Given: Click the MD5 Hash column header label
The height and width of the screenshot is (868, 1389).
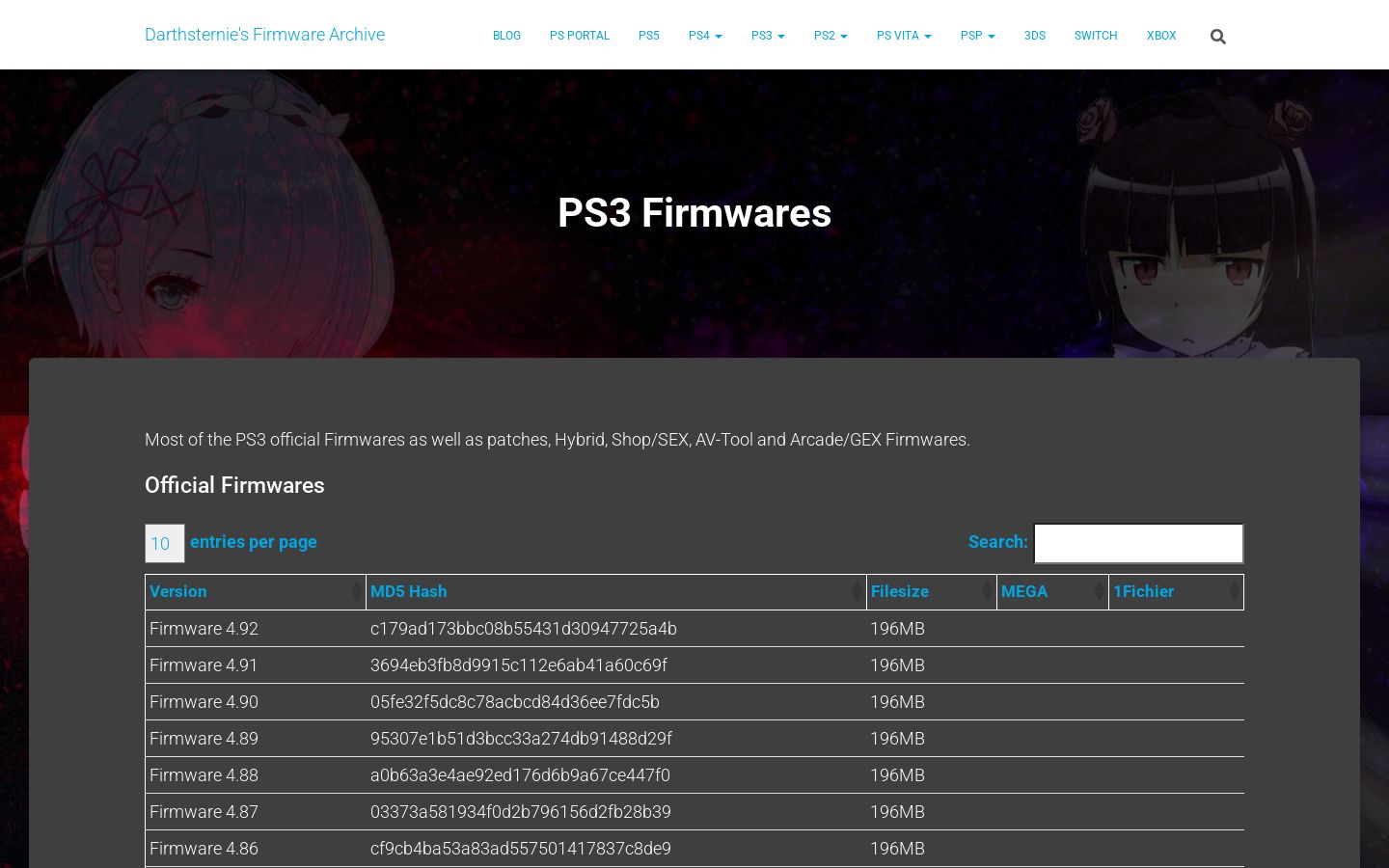Looking at the screenshot, I should pyautogui.click(x=409, y=591).
